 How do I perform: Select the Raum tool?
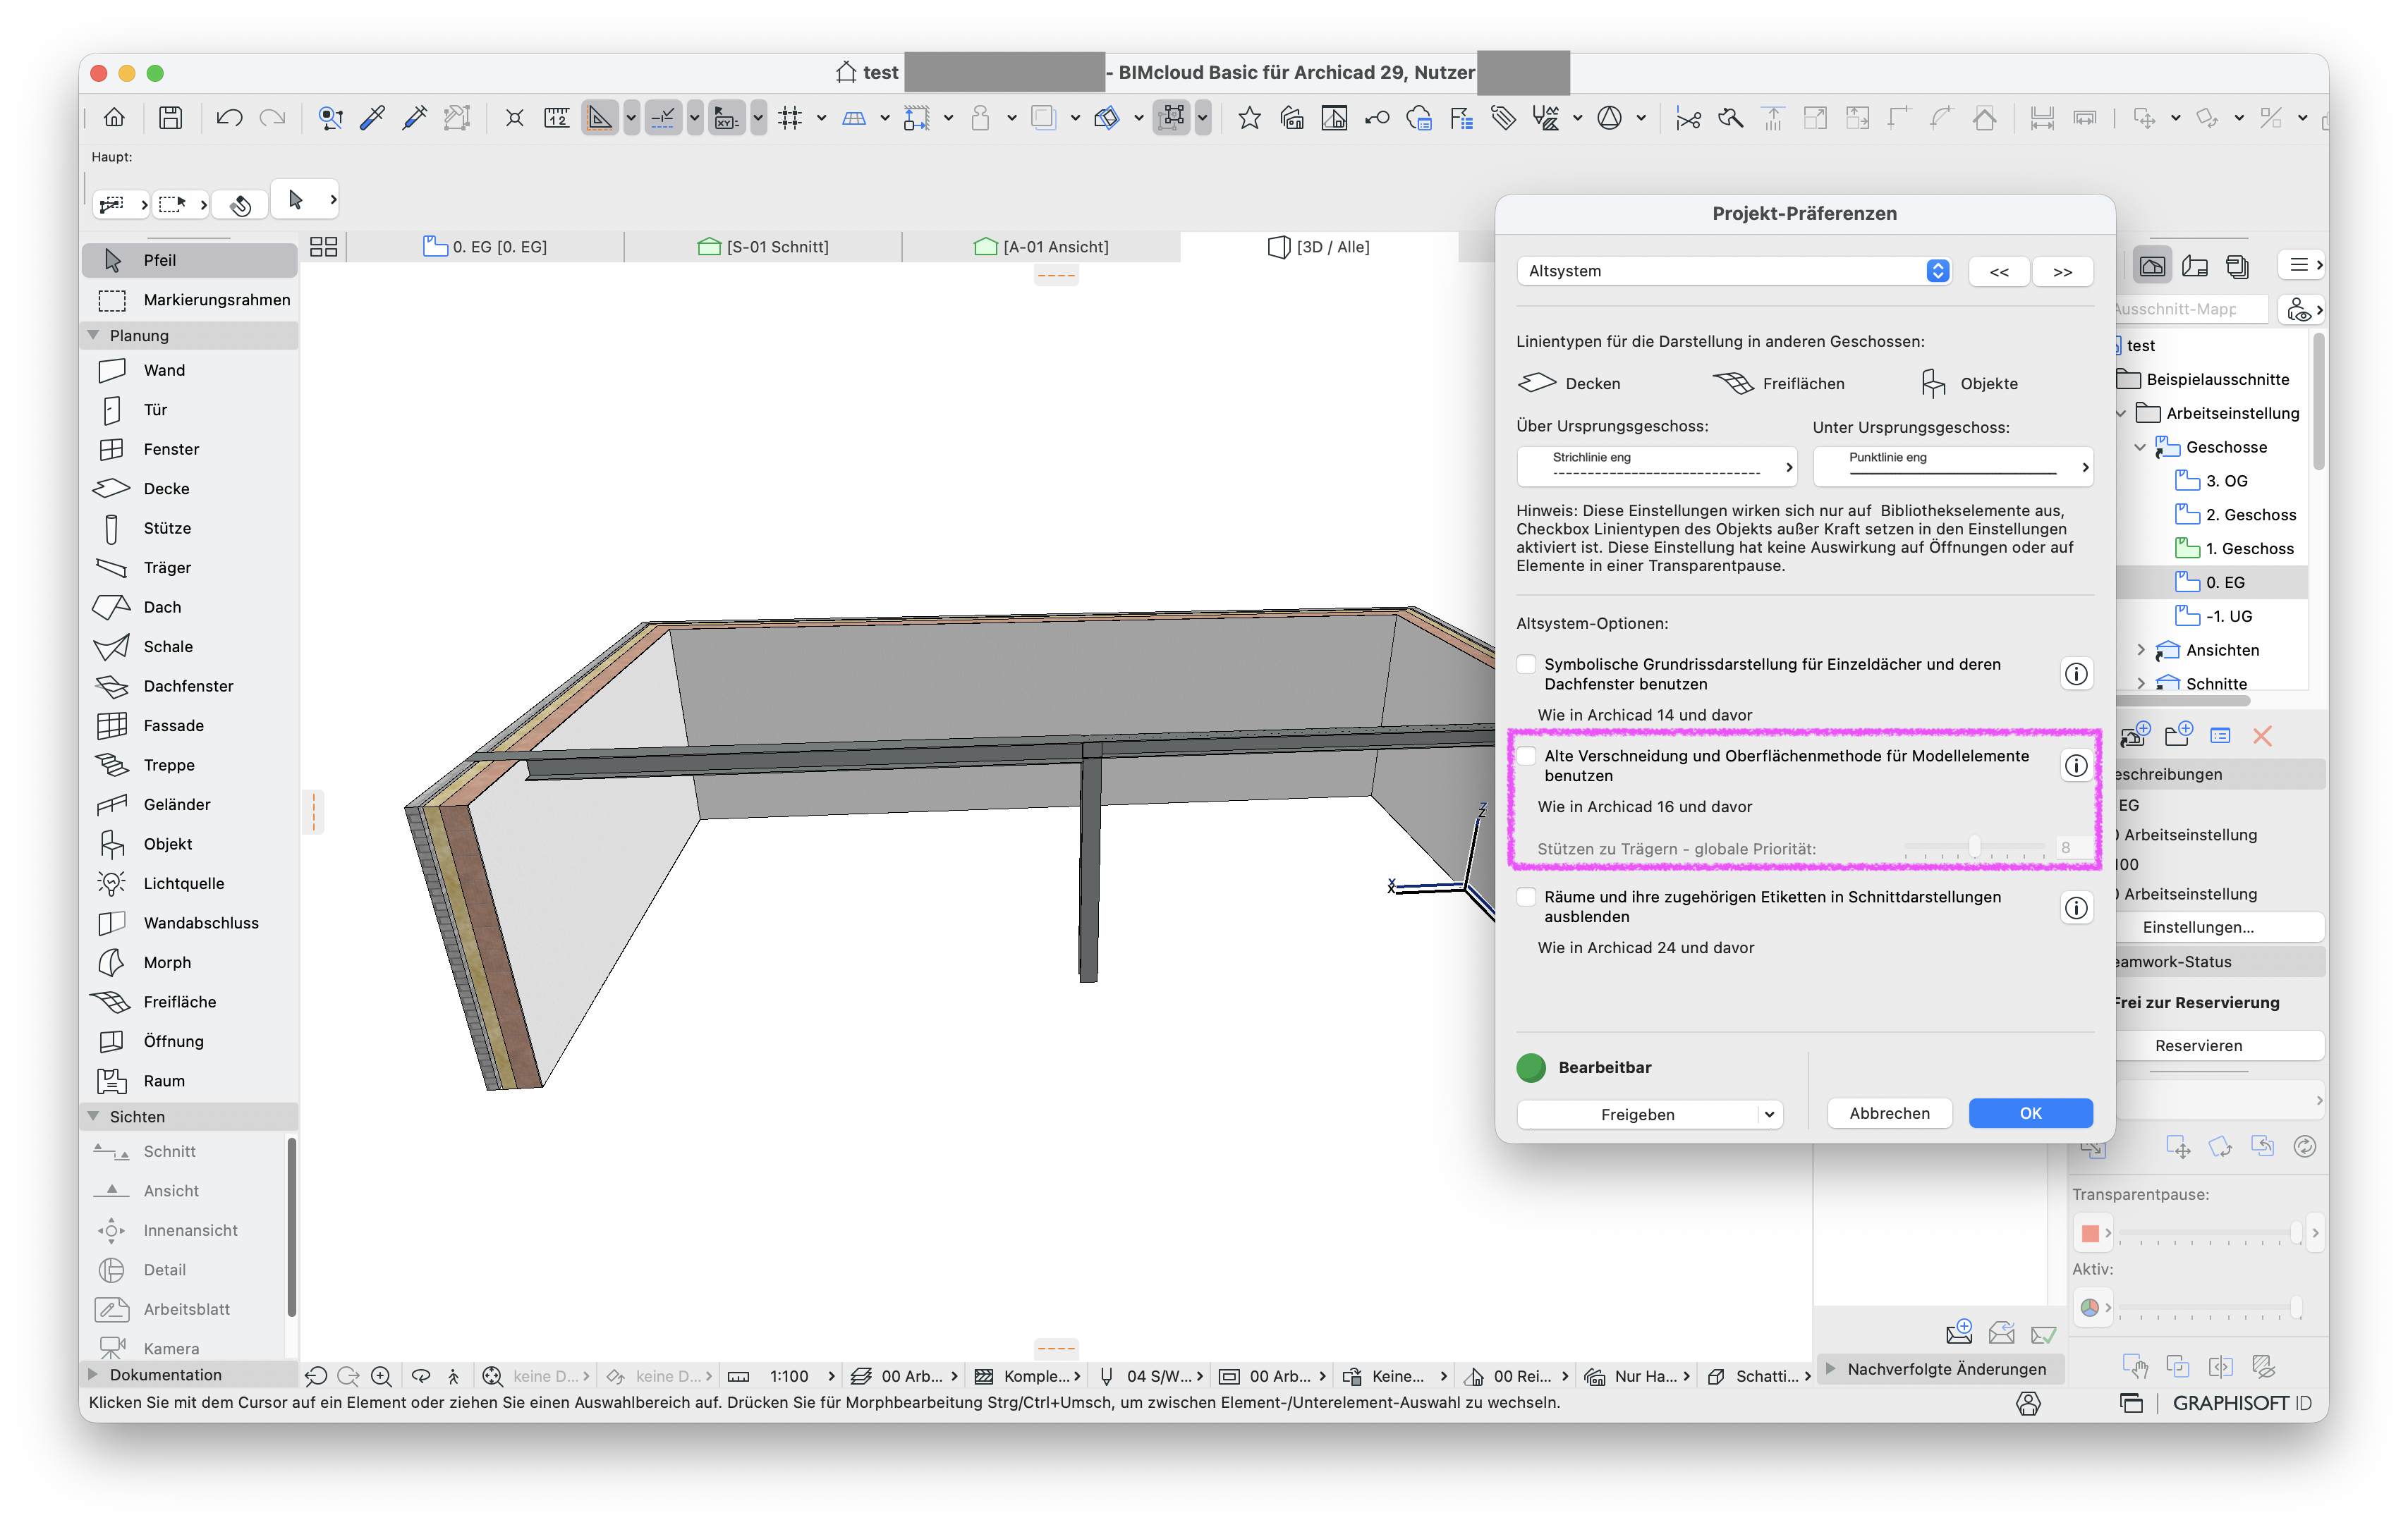click(x=189, y=1080)
